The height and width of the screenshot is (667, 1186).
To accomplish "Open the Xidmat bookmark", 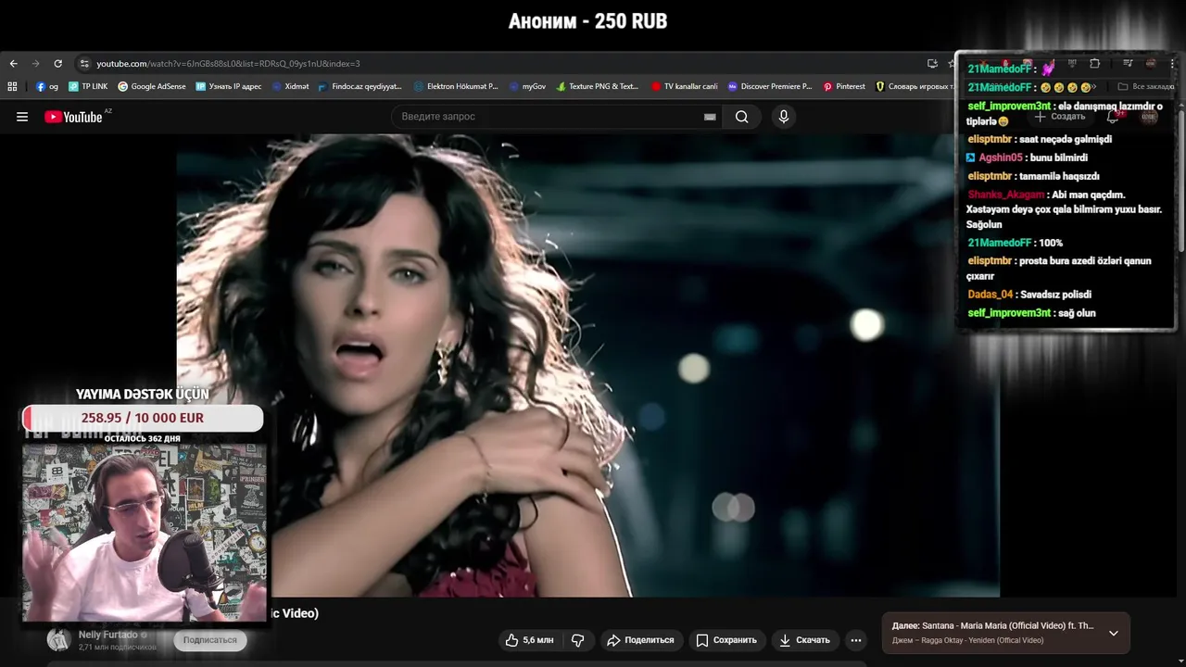I will pos(290,86).
